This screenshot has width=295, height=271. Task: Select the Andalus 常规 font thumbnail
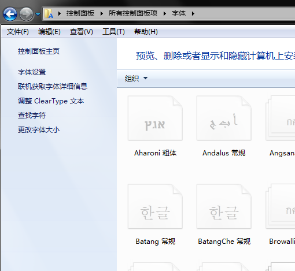(224, 118)
